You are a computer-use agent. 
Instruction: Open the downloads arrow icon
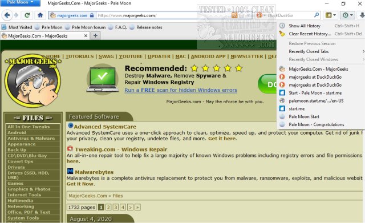pos(362,15)
